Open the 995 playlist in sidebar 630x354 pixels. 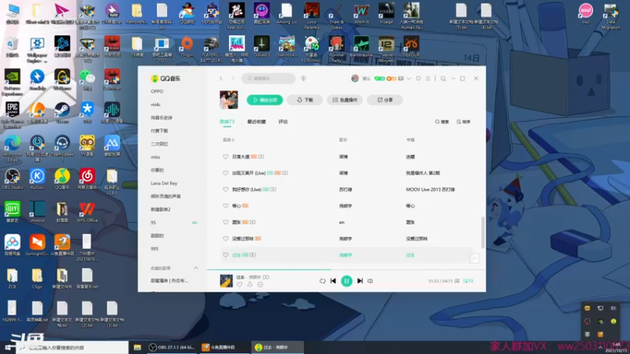coord(154,249)
